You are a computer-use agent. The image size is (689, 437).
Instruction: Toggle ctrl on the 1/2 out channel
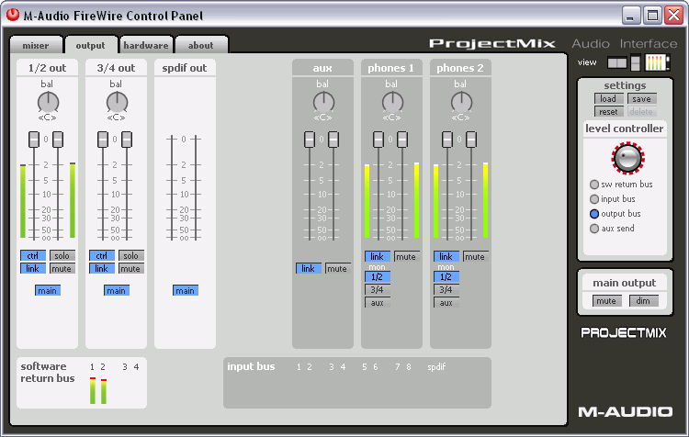click(x=33, y=255)
